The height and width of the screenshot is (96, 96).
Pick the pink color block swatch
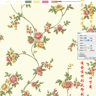(x=45, y=2)
